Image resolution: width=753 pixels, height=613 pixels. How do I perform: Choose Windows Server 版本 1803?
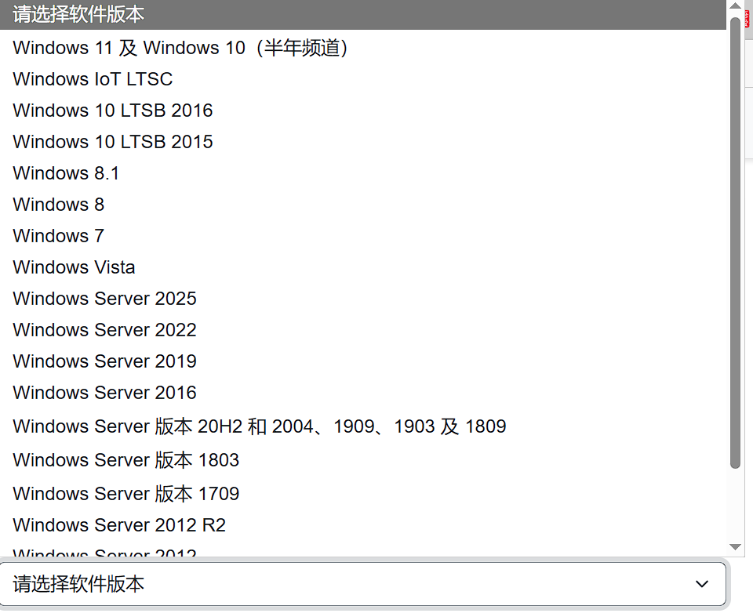point(363,460)
